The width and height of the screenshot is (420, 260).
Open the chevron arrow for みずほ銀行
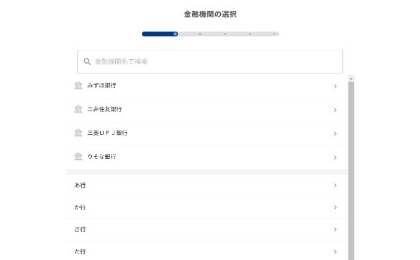coord(335,87)
